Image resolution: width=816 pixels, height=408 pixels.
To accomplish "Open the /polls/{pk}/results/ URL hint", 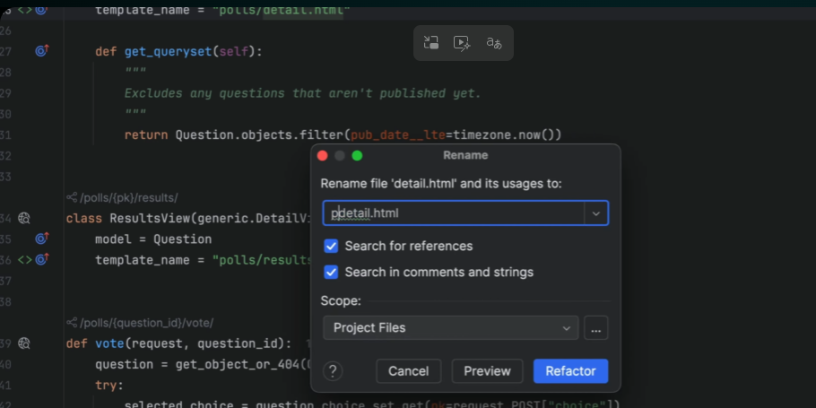I will coord(128,198).
